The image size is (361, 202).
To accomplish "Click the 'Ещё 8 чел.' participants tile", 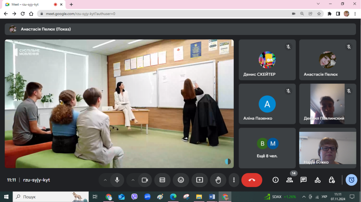I will 267,148.
